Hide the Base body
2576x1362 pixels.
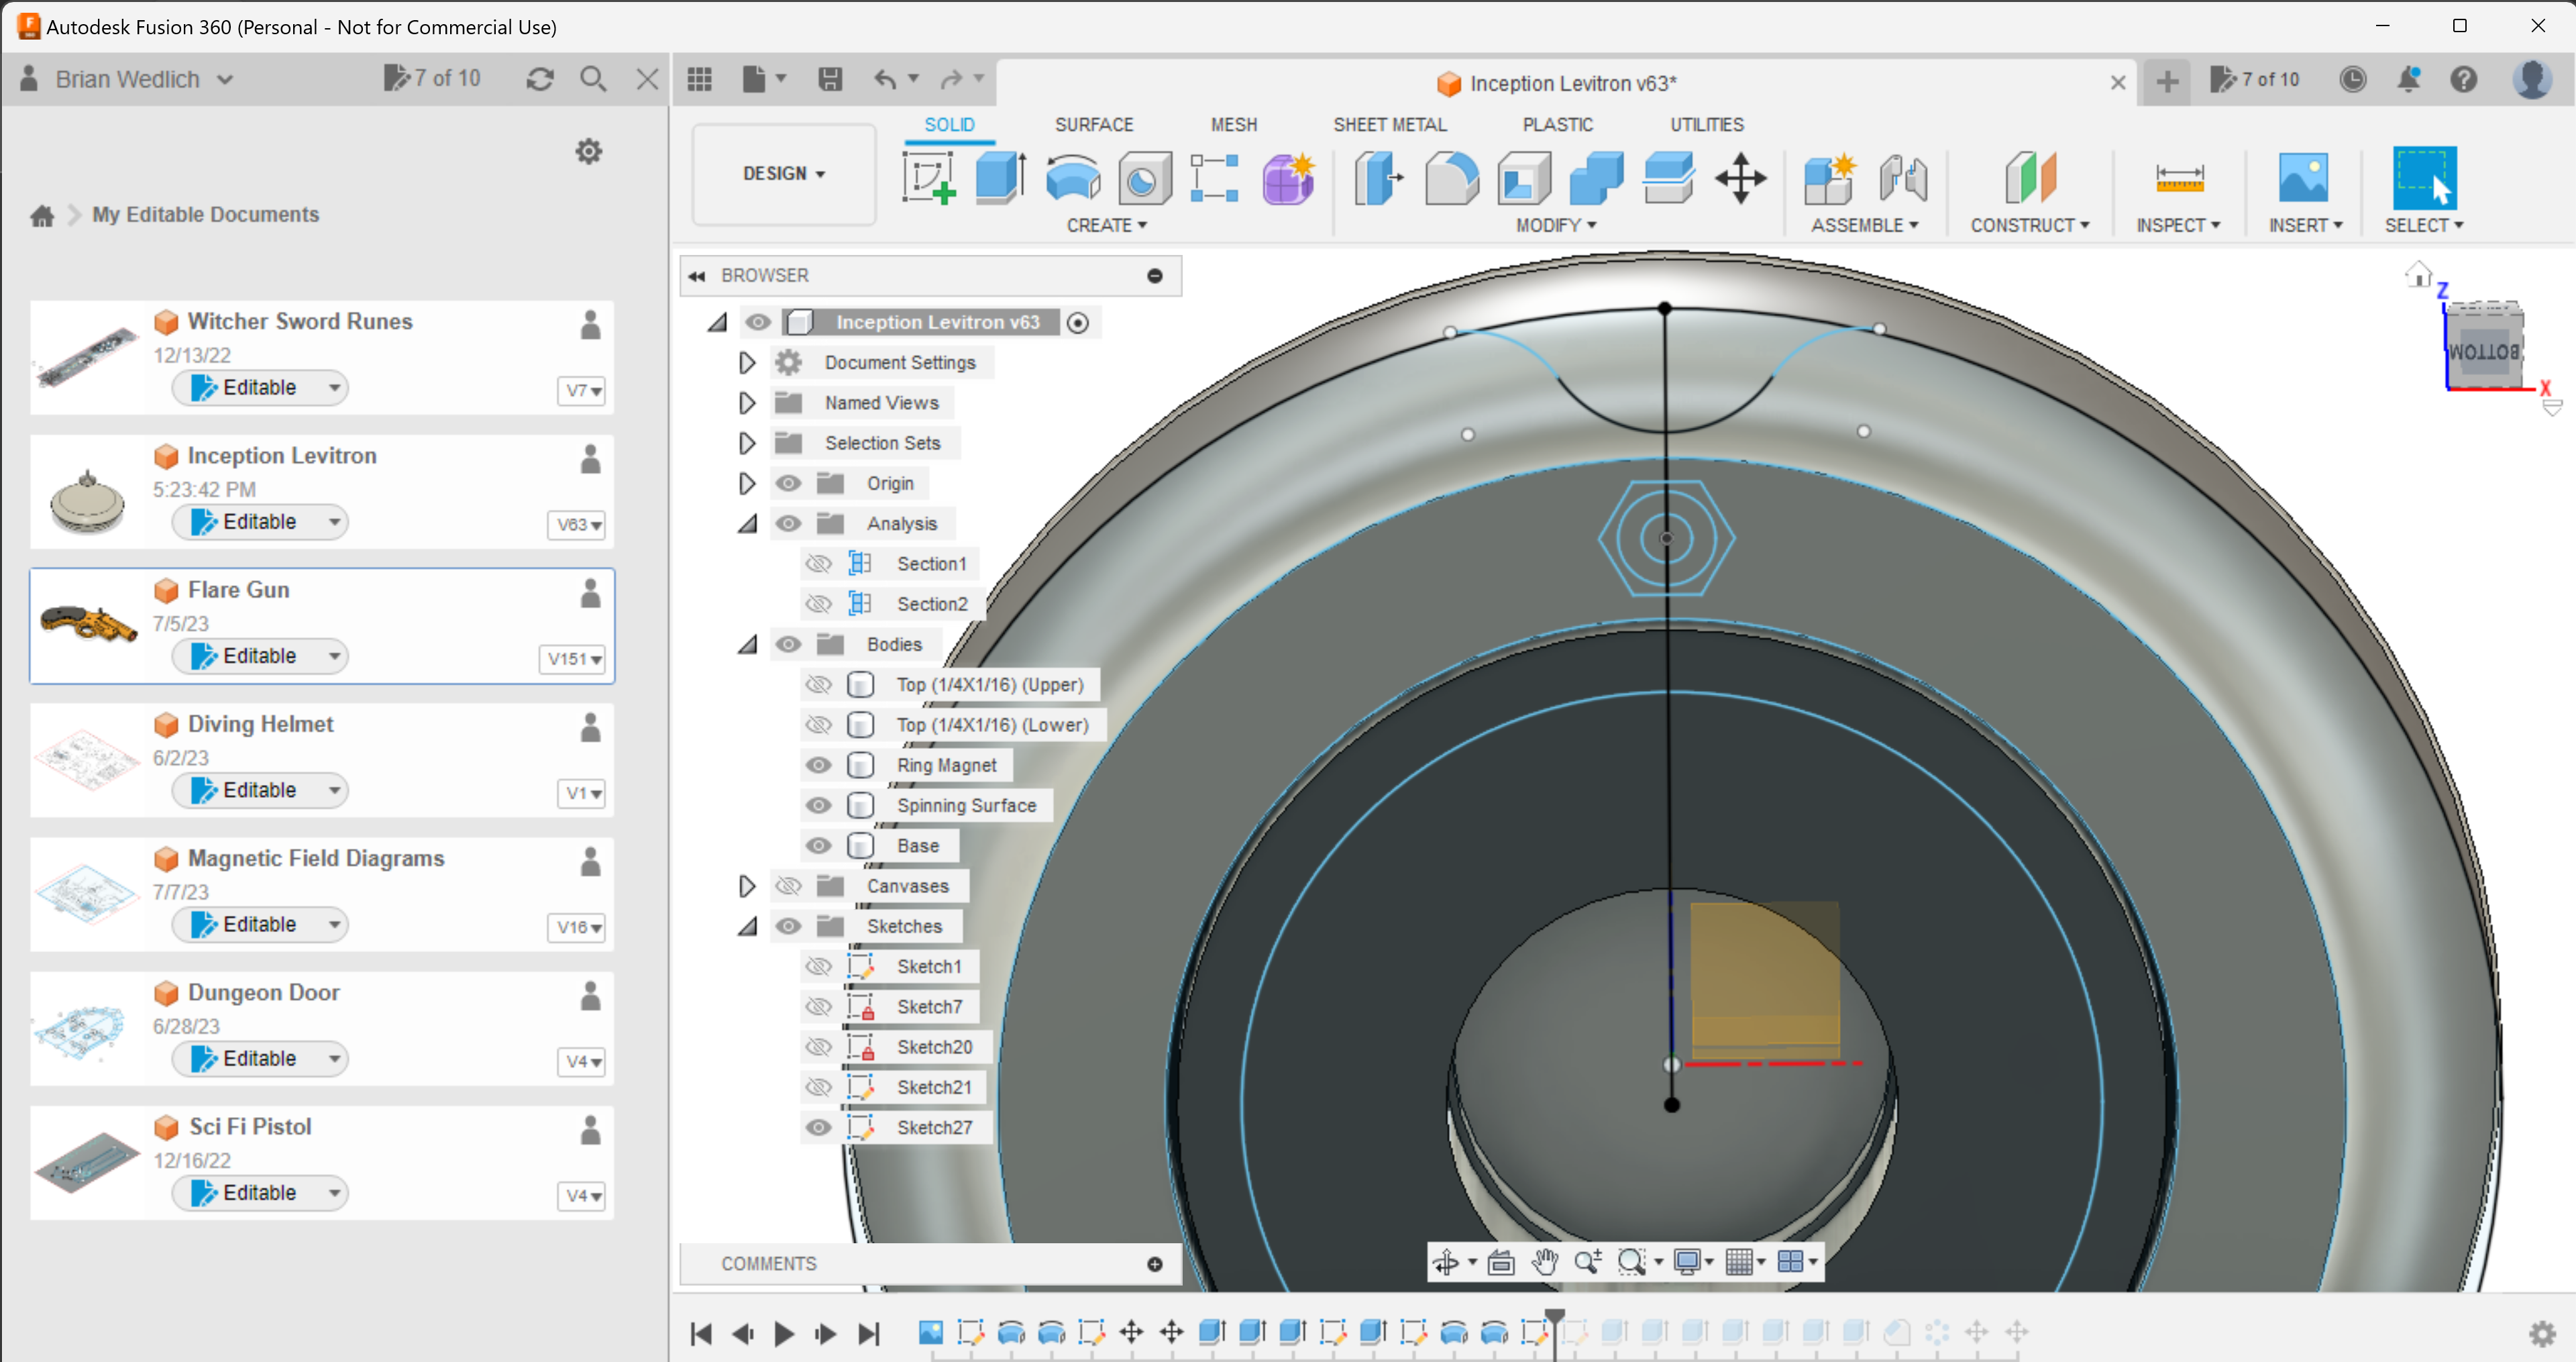pyautogui.click(x=818, y=845)
